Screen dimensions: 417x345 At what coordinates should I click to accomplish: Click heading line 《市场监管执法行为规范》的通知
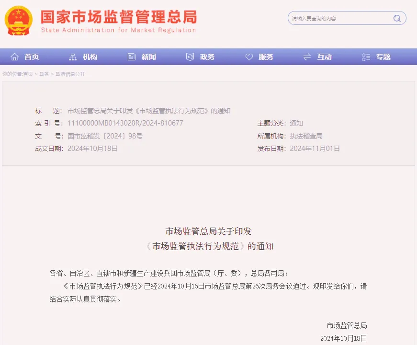[209, 246]
